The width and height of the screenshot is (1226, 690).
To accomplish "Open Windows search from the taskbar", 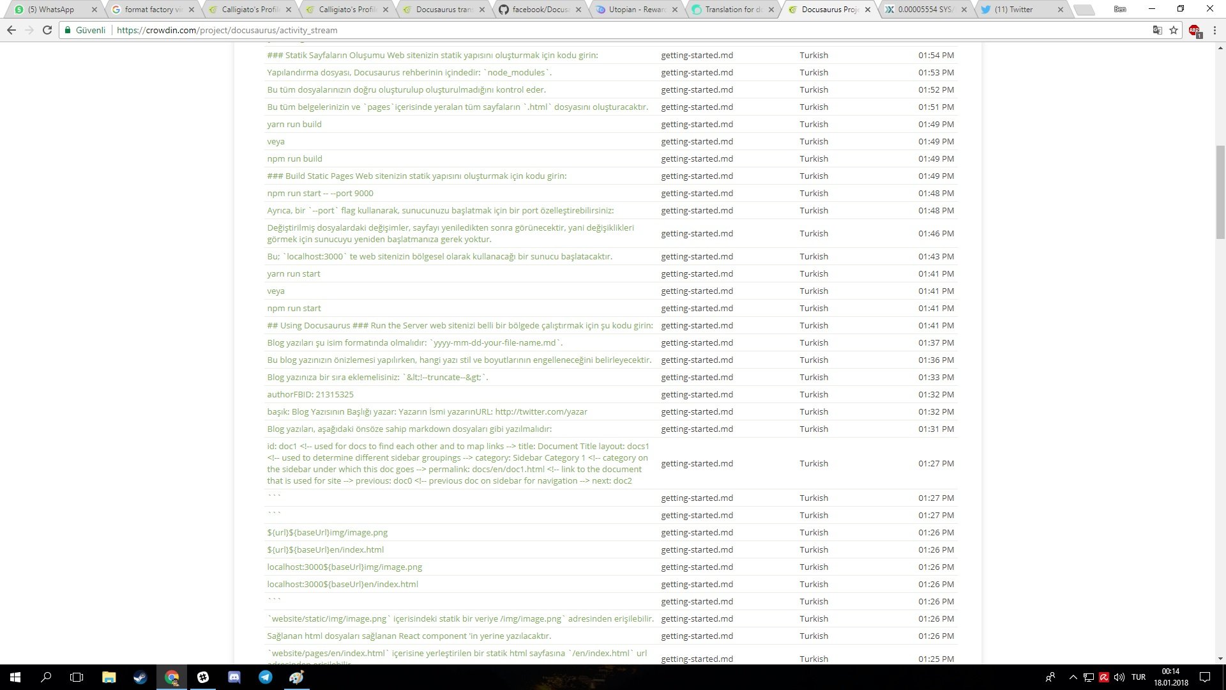I will pos(46,677).
